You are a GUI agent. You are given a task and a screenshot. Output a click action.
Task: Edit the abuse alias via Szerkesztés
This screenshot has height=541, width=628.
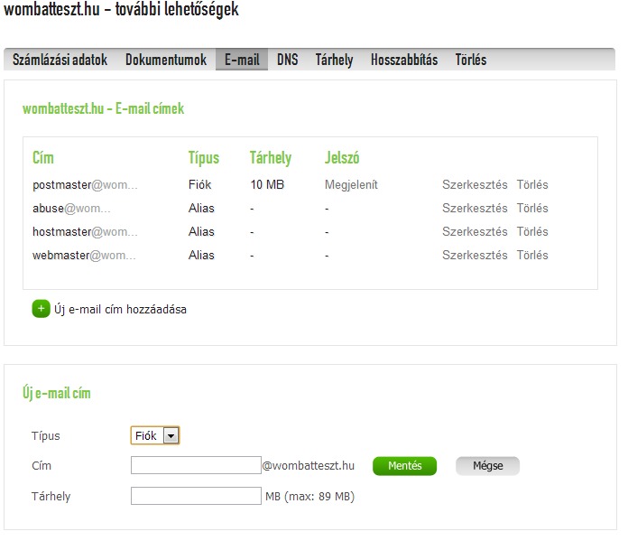tap(475, 209)
